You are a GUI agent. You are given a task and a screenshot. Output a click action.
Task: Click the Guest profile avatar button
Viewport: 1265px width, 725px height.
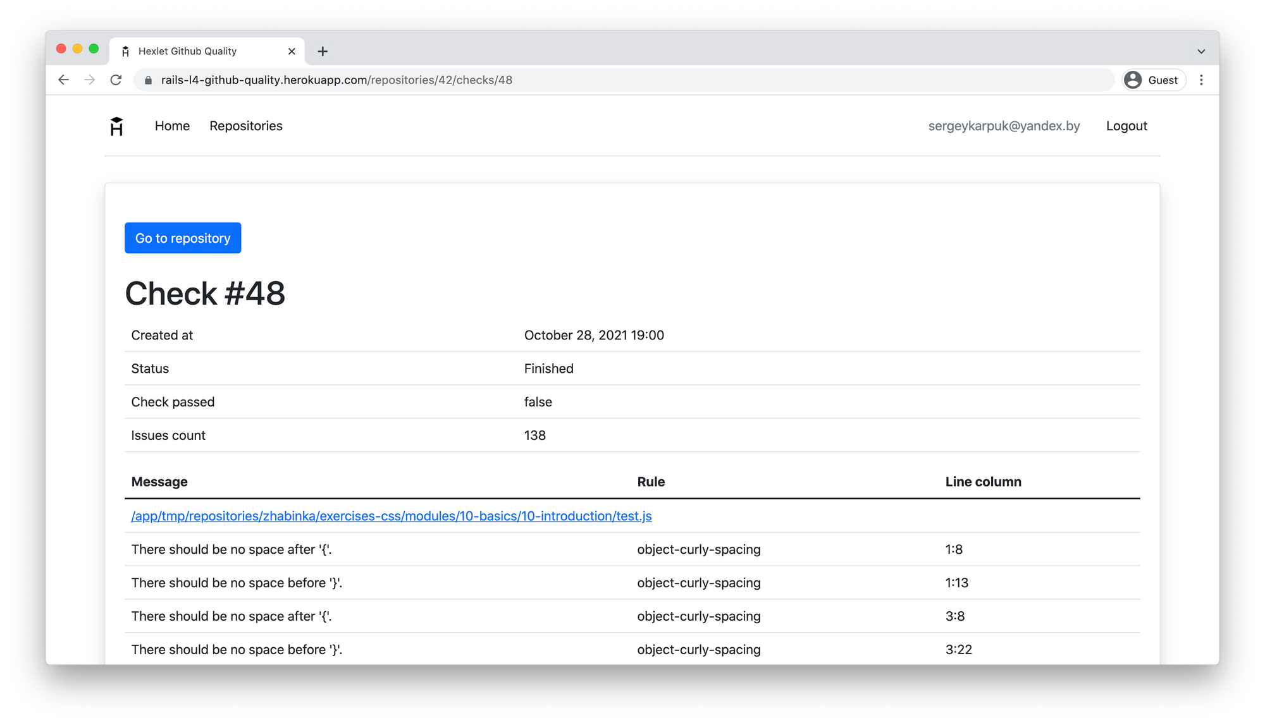[1154, 80]
